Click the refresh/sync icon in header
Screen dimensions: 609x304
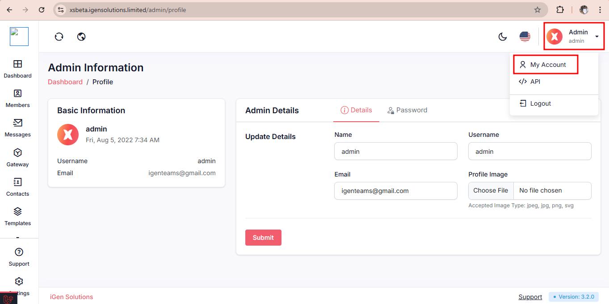59,37
